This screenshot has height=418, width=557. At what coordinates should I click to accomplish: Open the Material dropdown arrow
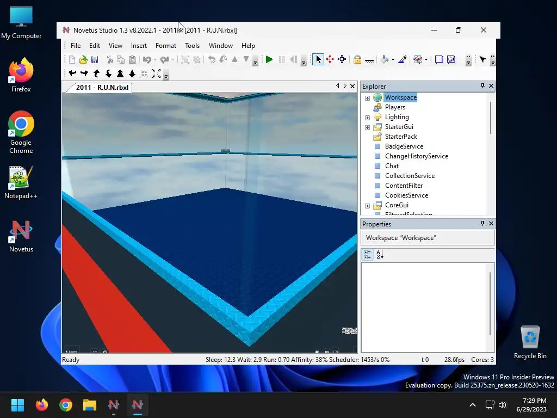pos(426,60)
